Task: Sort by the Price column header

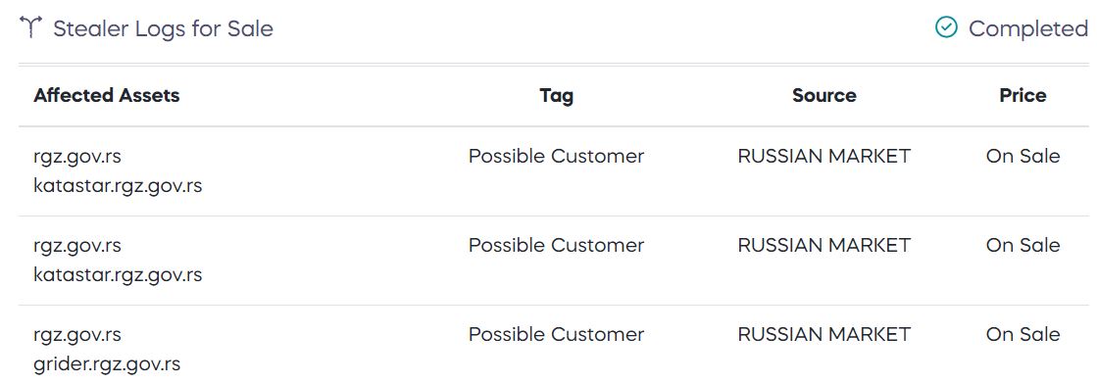Action: [x=1022, y=95]
